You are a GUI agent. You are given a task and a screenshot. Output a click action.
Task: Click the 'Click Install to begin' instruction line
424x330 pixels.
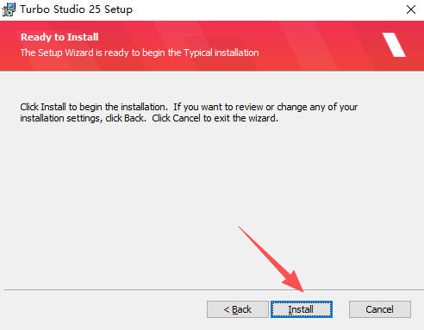[x=189, y=107]
